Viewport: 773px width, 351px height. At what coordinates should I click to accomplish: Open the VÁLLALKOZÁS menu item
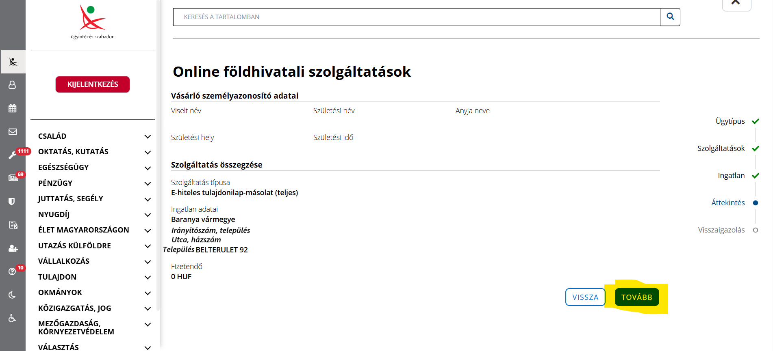tap(64, 261)
